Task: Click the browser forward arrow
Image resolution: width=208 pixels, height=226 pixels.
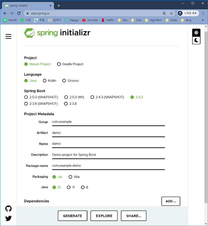Action: (12, 13)
